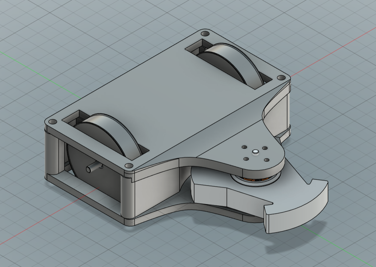
Task: Select the top corner mounting hole
Action: [x=205, y=34]
